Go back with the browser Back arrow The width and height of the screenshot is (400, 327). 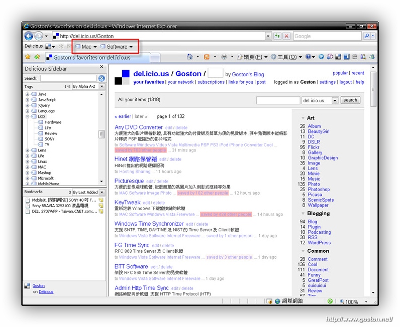[29, 36]
